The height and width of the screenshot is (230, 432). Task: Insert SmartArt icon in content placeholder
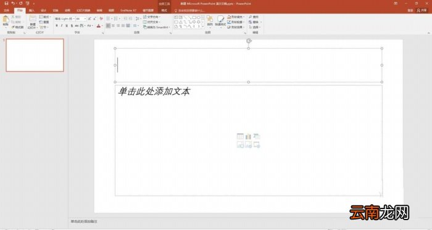(257, 136)
